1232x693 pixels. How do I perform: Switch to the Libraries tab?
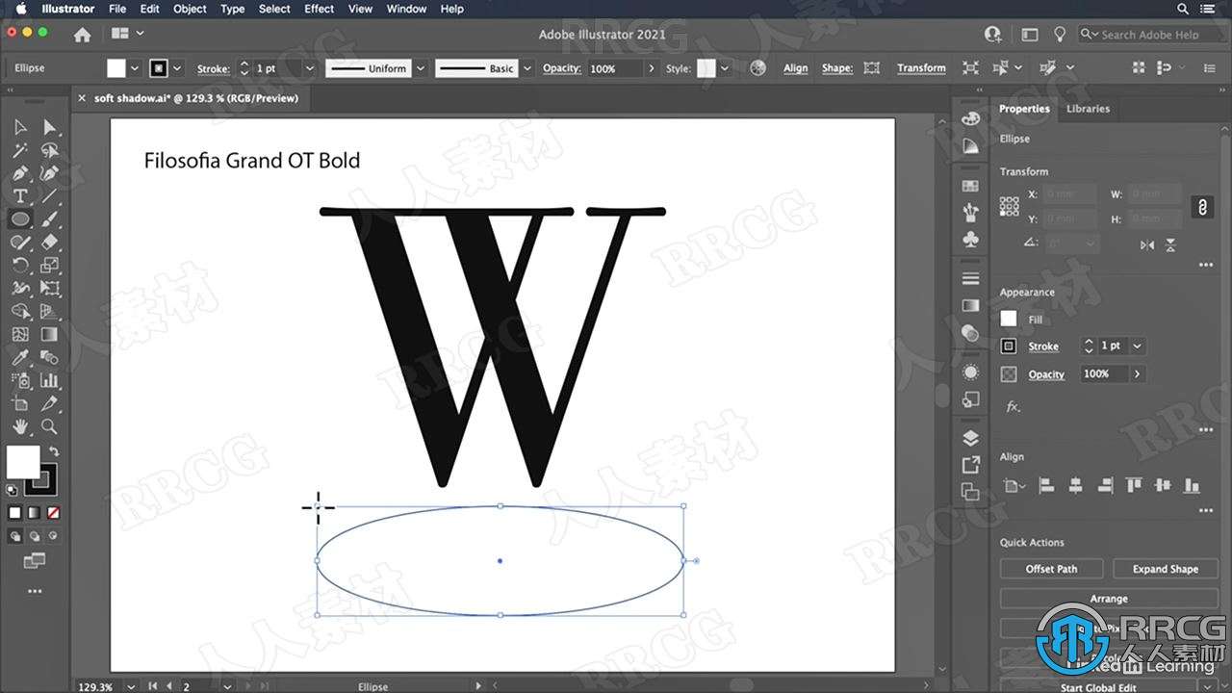pyautogui.click(x=1088, y=109)
